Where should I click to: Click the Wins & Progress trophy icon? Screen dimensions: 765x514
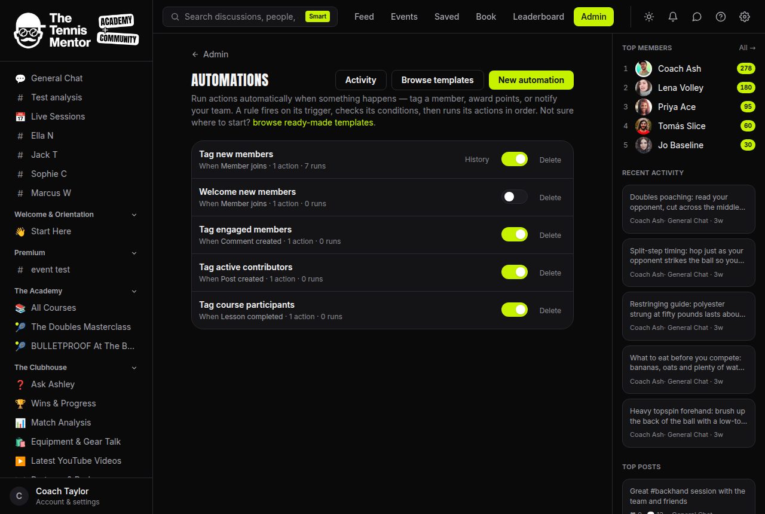tap(20, 403)
